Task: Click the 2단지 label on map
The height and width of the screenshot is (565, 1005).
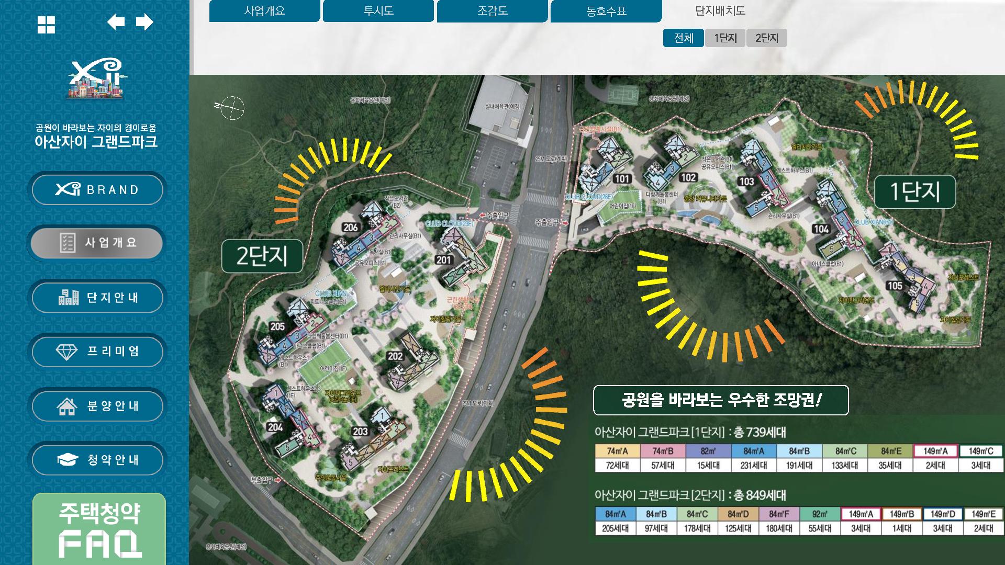Action: [262, 256]
